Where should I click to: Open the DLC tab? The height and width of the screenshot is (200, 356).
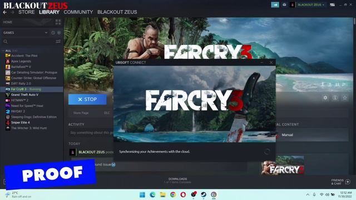[x=107, y=113]
